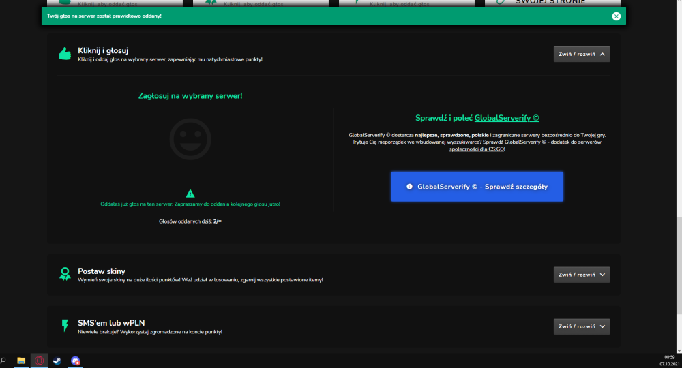Click the lightning bolt SMS'em lub wPLN icon
The image size is (682, 368).
(x=65, y=326)
